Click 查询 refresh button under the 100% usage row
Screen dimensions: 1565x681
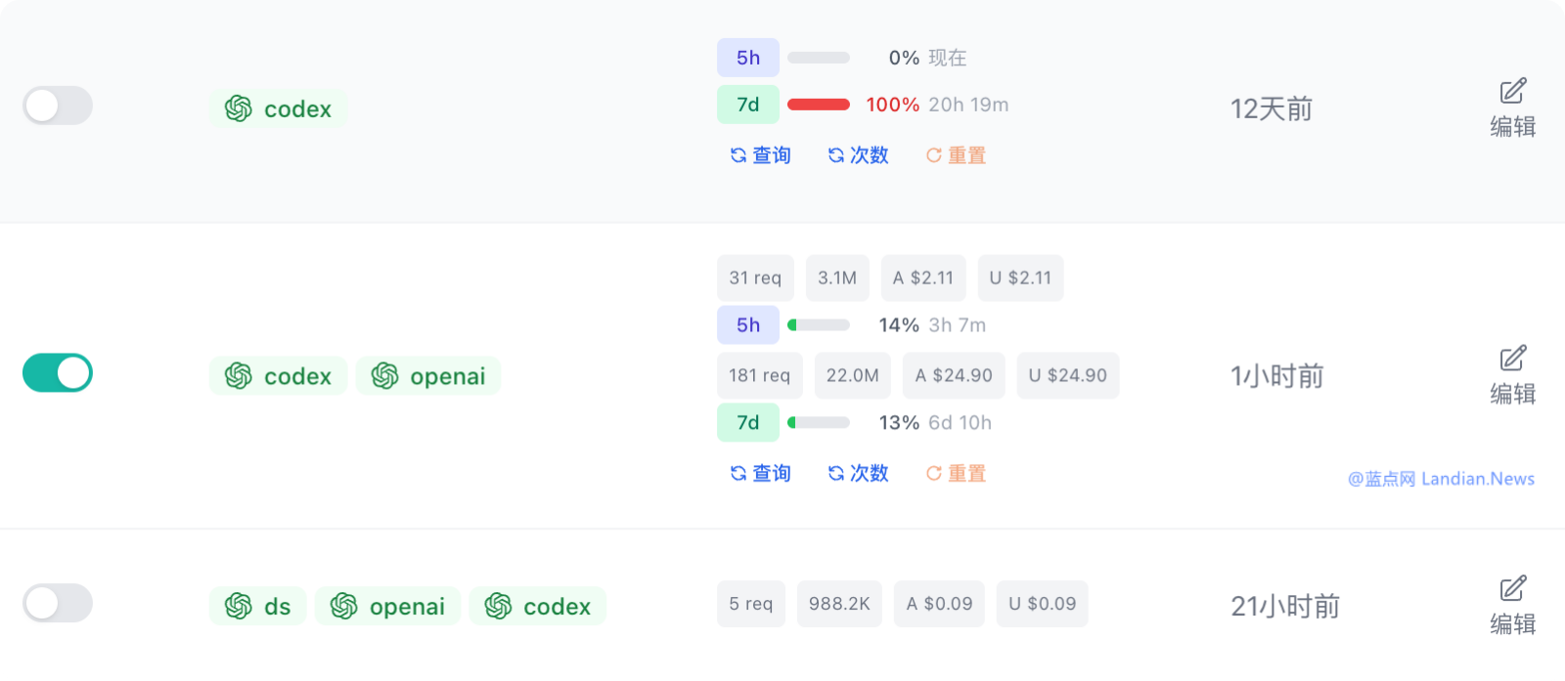(760, 155)
